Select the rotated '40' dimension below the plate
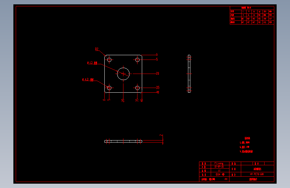Image resolution: width=290 pixels, height=188 pixels. 142,100
